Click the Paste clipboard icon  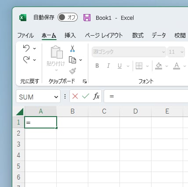point(57,52)
